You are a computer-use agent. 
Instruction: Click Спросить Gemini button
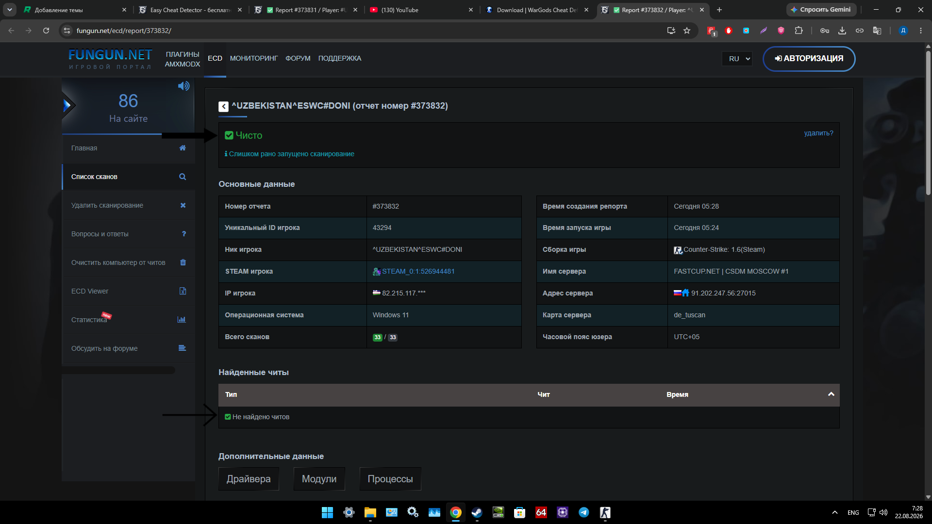pyautogui.click(x=821, y=10)
